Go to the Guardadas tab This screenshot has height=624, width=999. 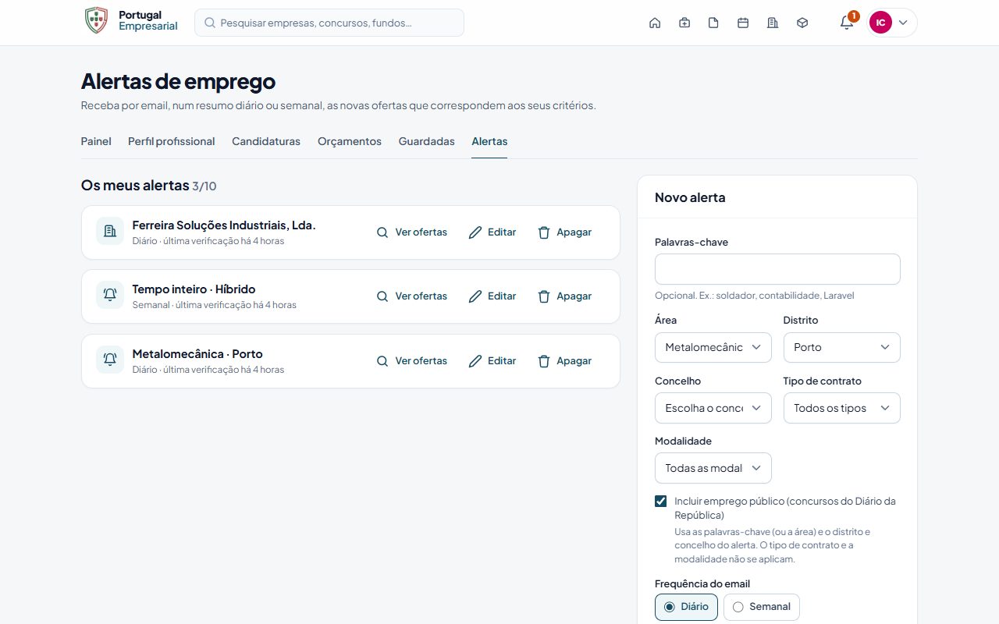[426, 142]
